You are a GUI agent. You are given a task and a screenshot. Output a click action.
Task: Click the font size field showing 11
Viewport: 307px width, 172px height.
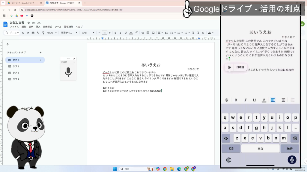tap(105, 33)
